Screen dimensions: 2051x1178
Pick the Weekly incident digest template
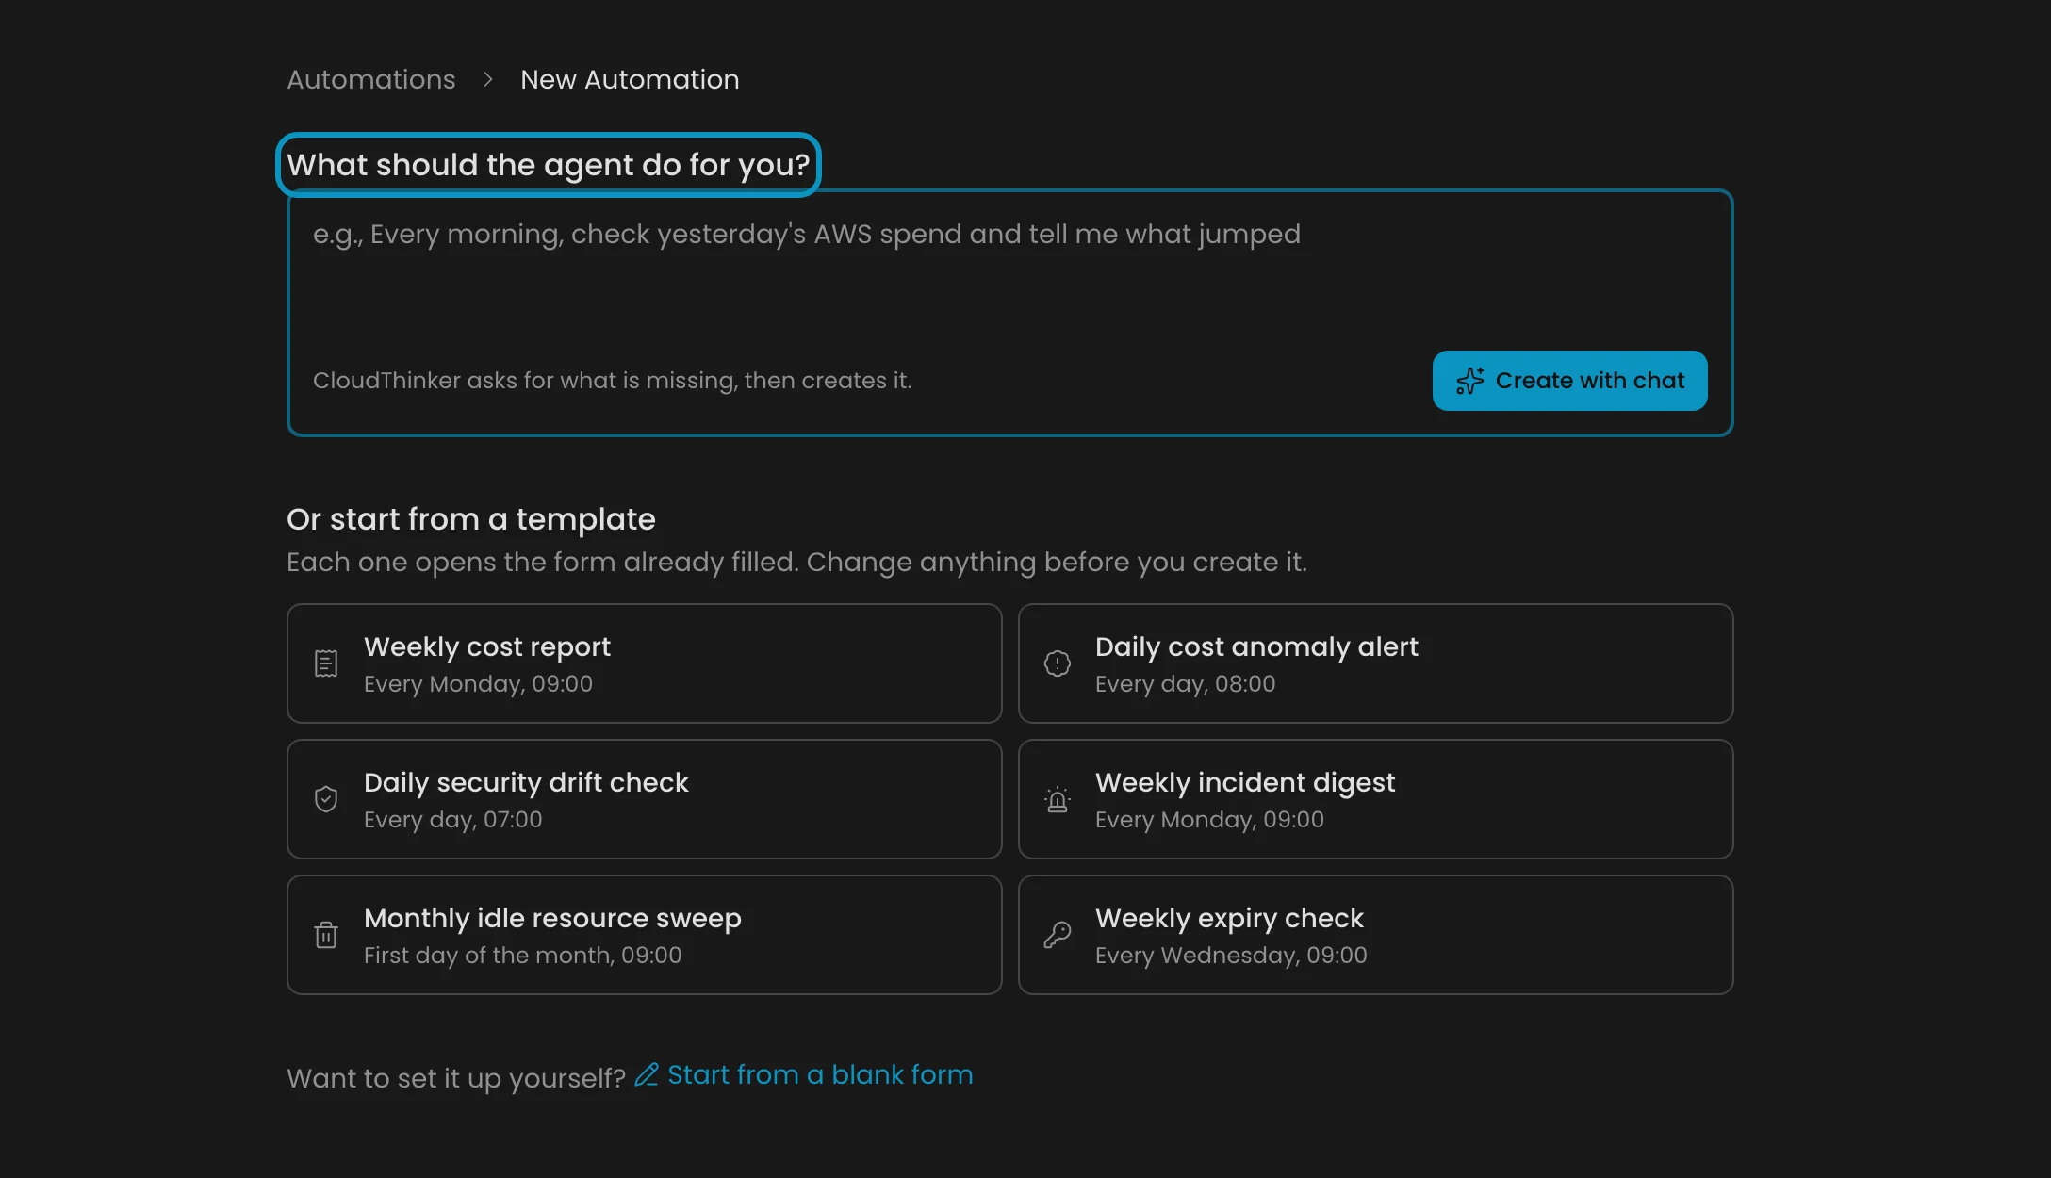(x=1376, y=799)
